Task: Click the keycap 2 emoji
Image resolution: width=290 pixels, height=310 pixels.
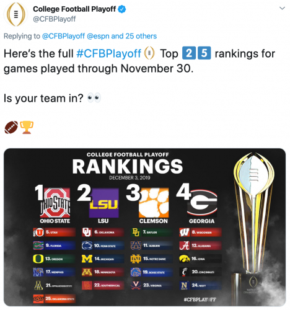Action: coord(188,53)
